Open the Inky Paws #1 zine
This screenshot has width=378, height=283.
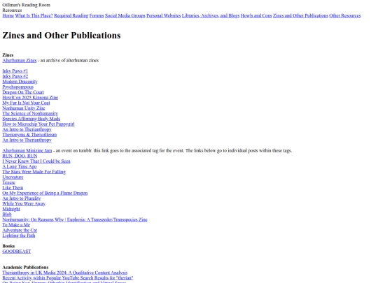(x=15, y=71)
